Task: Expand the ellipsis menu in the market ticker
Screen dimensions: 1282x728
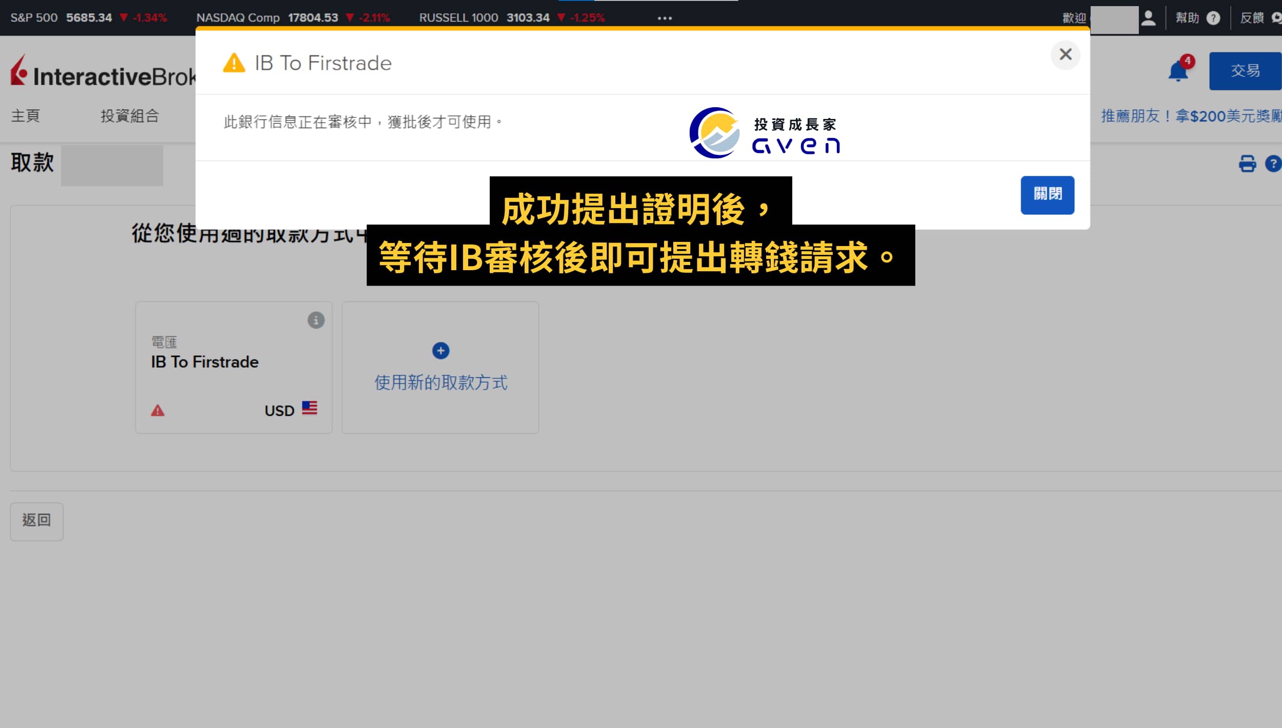Action: coord(665,18)
